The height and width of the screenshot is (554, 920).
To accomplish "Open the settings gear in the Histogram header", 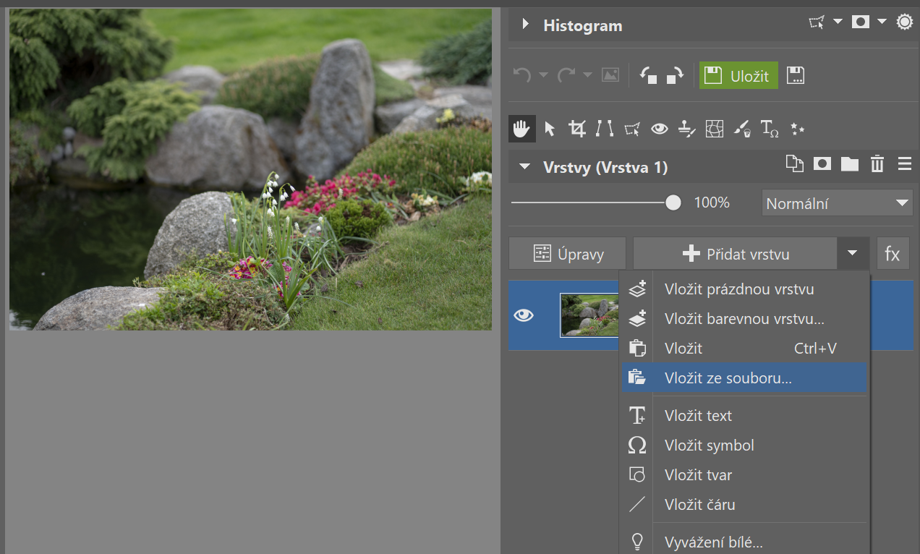I will pyautogui.click(x=904, y=22).
